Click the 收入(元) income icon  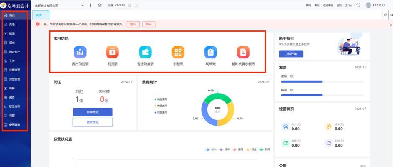coord(286,127)
